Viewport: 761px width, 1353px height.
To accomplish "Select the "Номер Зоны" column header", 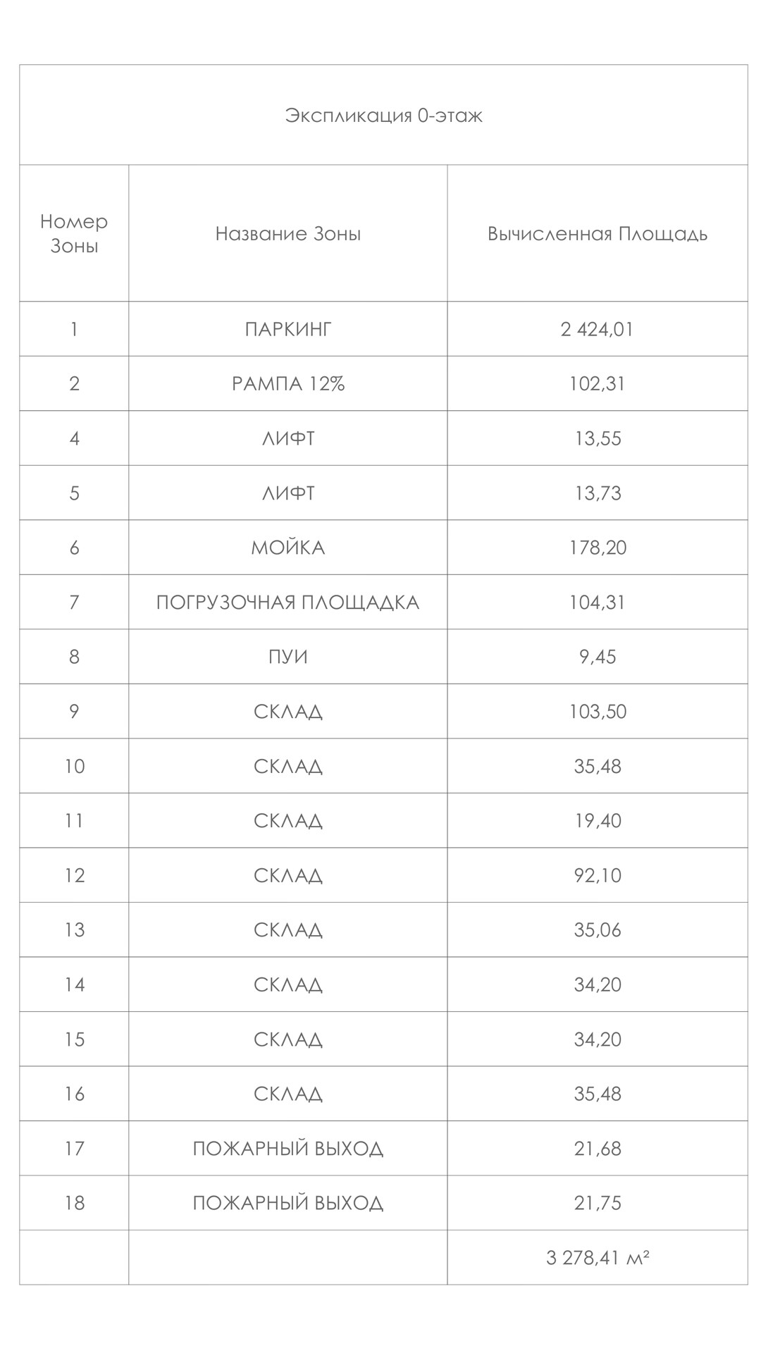I will click(74, 233).
